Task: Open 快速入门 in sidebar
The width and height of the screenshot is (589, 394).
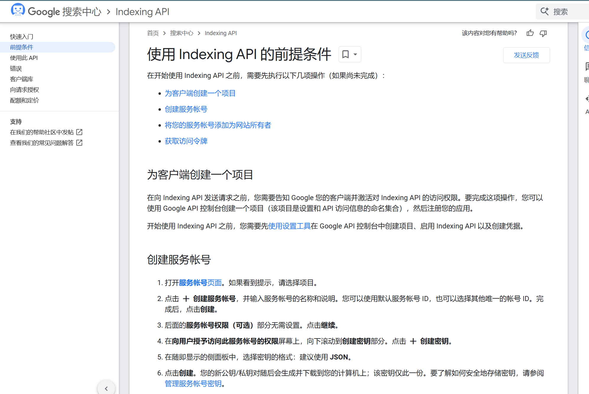Action: coord(22,37)
